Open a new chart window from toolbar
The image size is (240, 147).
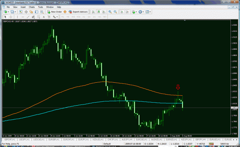click(5, 12)
